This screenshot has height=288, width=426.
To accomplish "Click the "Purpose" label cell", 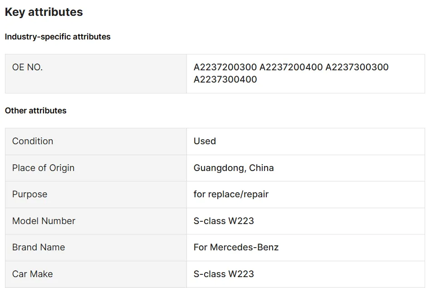I will [x=29, y=194].
